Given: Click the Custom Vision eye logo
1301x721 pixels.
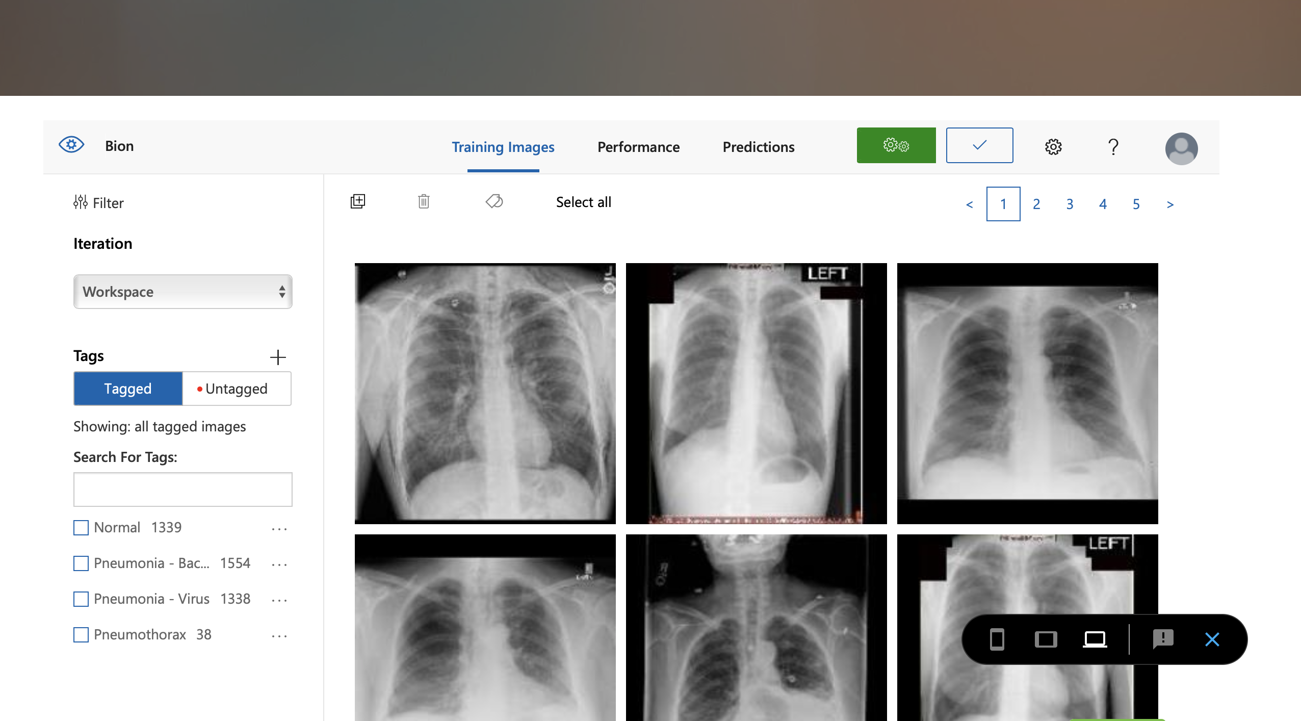Looking at the screenshot, I should 71,145.
